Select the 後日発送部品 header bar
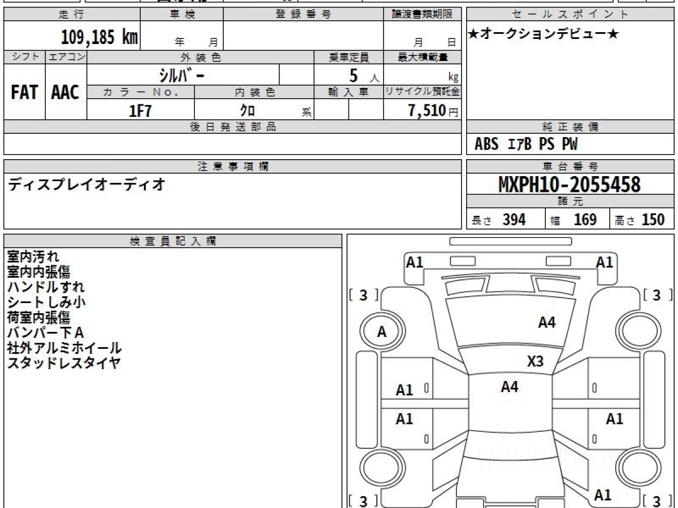 232,127
